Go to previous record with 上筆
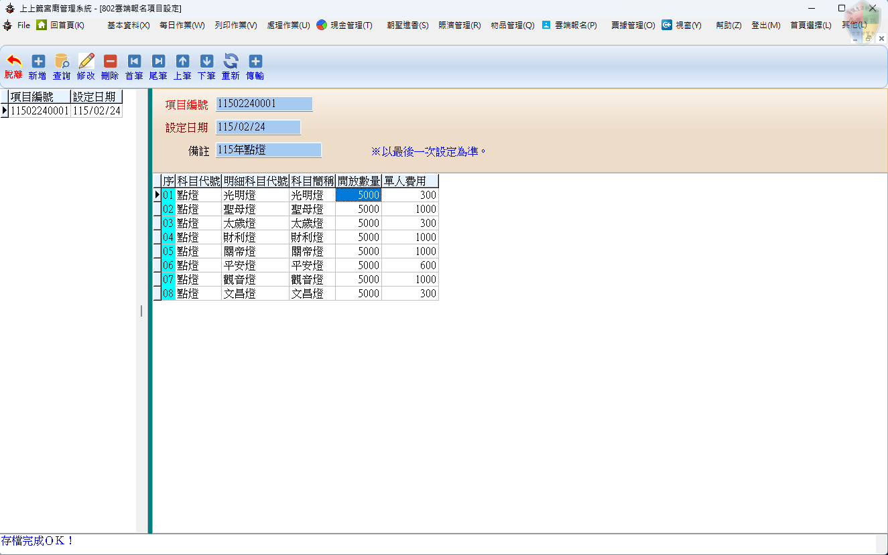888x555 pixels. point(182,62)
